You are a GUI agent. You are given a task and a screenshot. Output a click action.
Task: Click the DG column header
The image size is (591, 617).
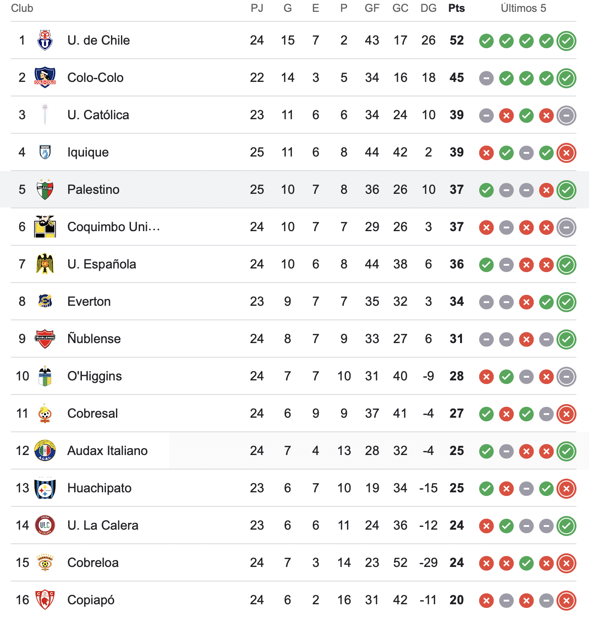(x=428, y=8)
